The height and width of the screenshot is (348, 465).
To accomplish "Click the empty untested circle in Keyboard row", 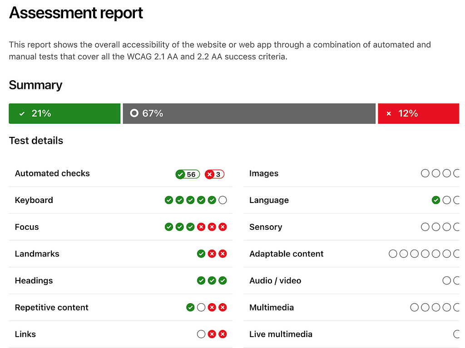I will pyautogui.click(x=223, y=200).
